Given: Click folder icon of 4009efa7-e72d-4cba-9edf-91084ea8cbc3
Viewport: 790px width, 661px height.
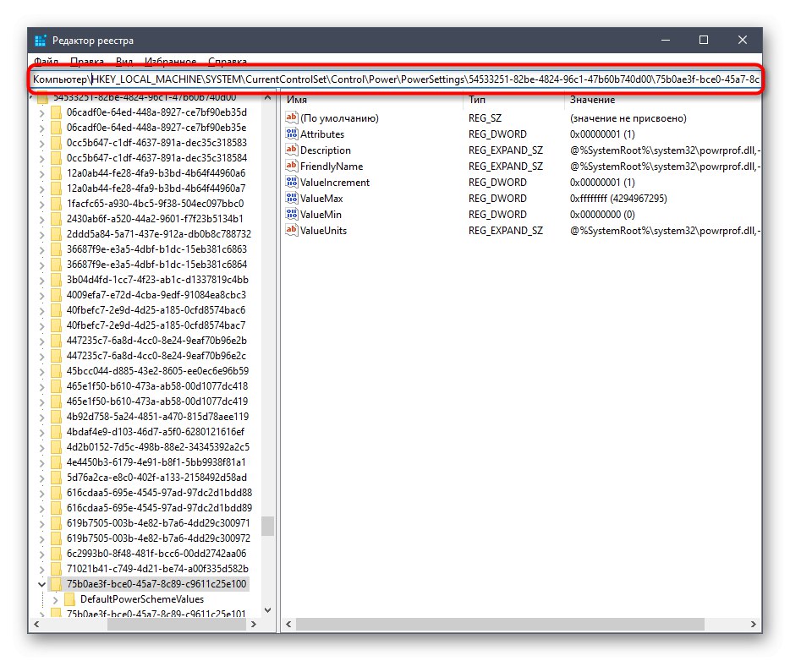Looking at the screenshot, I should click(57, 294).
